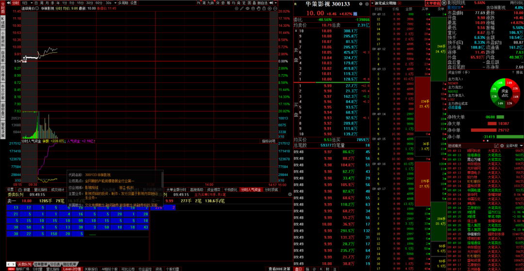524x271 pixels.
Task: Open the 牛叉诊股 sidebar tab
Action: (x=3, y=92)
